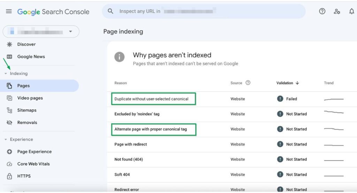Click the search magnifier icon
Image resolution: width=357 pixels, height=193 pixels.
(111, 11)
